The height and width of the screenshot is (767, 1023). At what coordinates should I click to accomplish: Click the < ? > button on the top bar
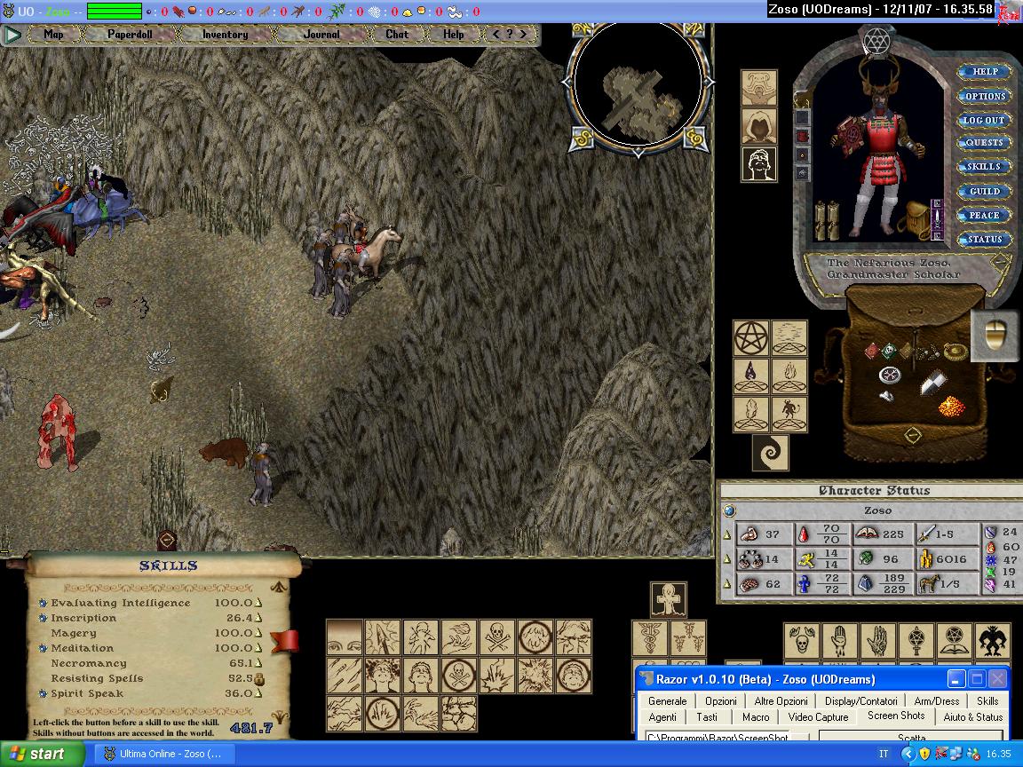[510, 35]
